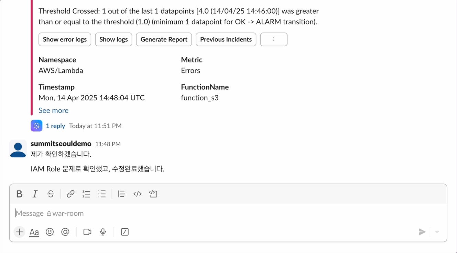Apply strikethrough formatting
This screenshot has width=457, height=253.
51,194
